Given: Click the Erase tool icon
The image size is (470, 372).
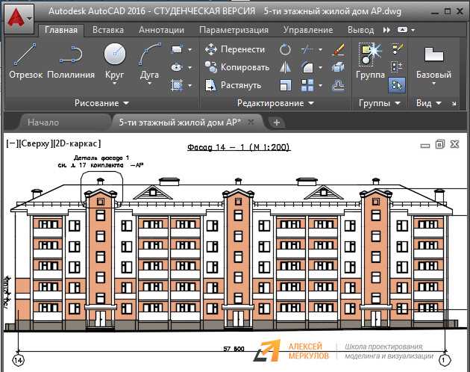Looking at the screenshot, I should (x=339, y=49).
